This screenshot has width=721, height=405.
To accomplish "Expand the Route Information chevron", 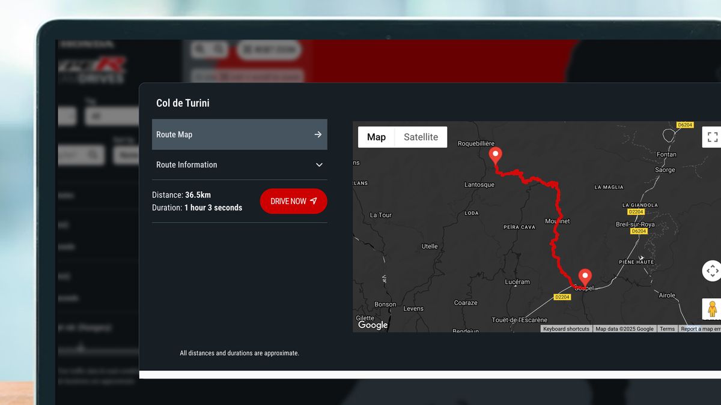I will click(319, 165).
